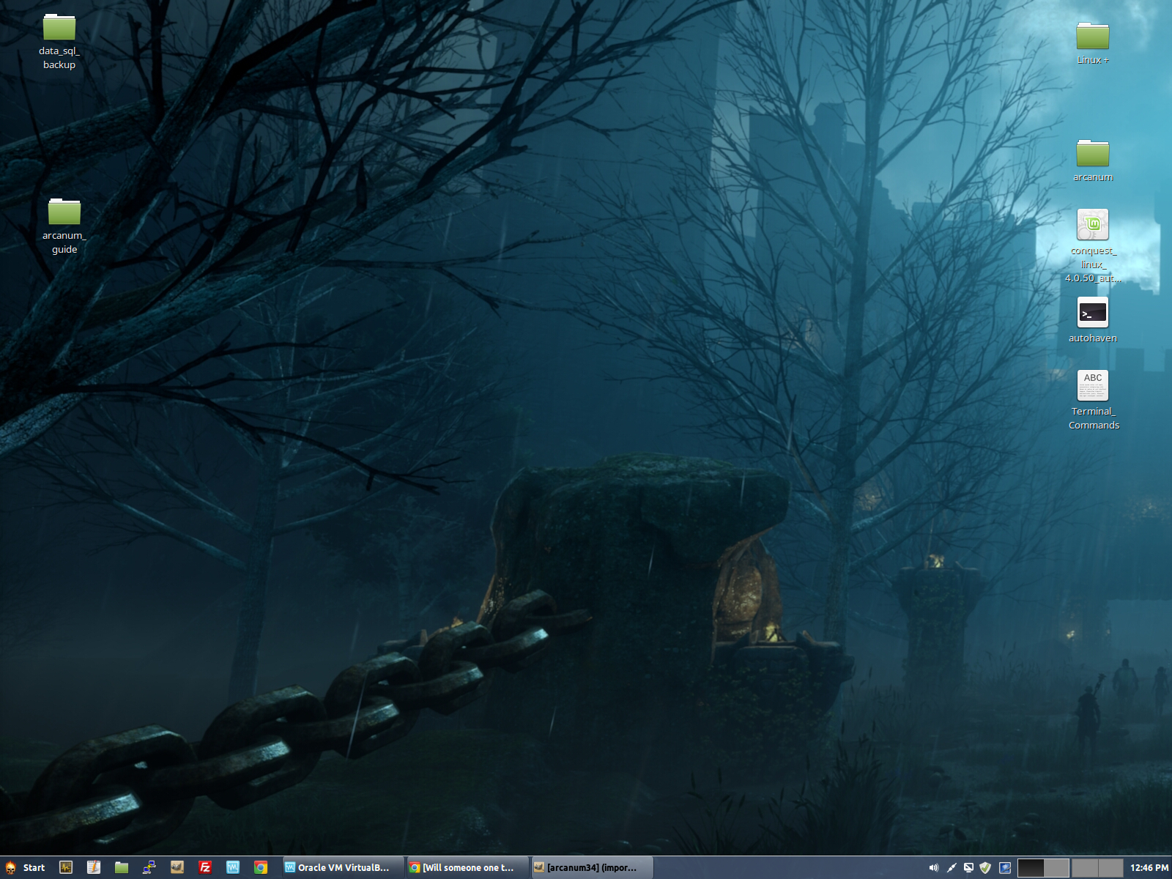Run the autohaven terminal script icon

1093,313
